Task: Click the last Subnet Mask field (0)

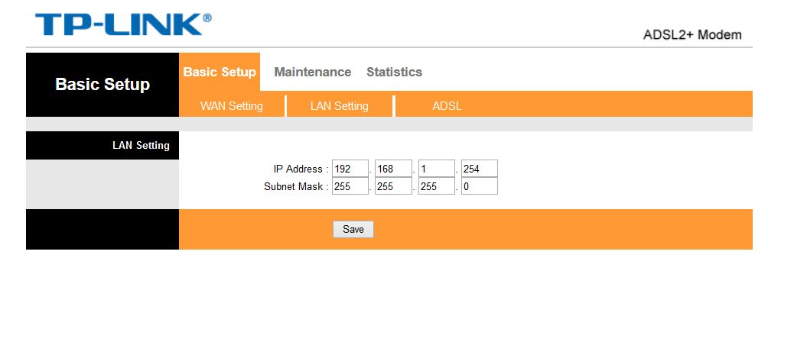Action: [479, 186]
